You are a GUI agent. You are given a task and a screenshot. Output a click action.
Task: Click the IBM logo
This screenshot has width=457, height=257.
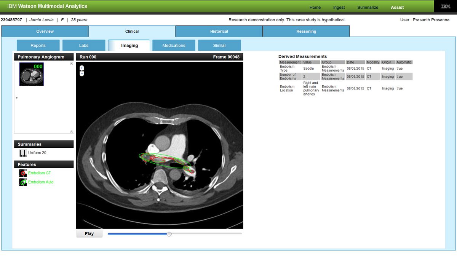(x=446, y=7)
